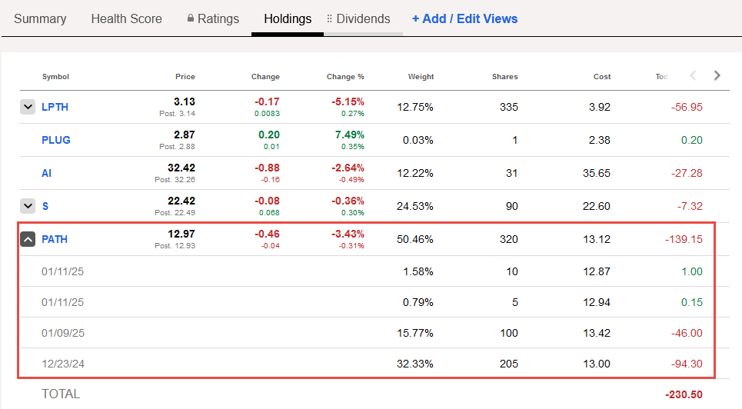The image size is (742, 409).
Task: Collapse the PATH lots row
Action: coord(28,239)
